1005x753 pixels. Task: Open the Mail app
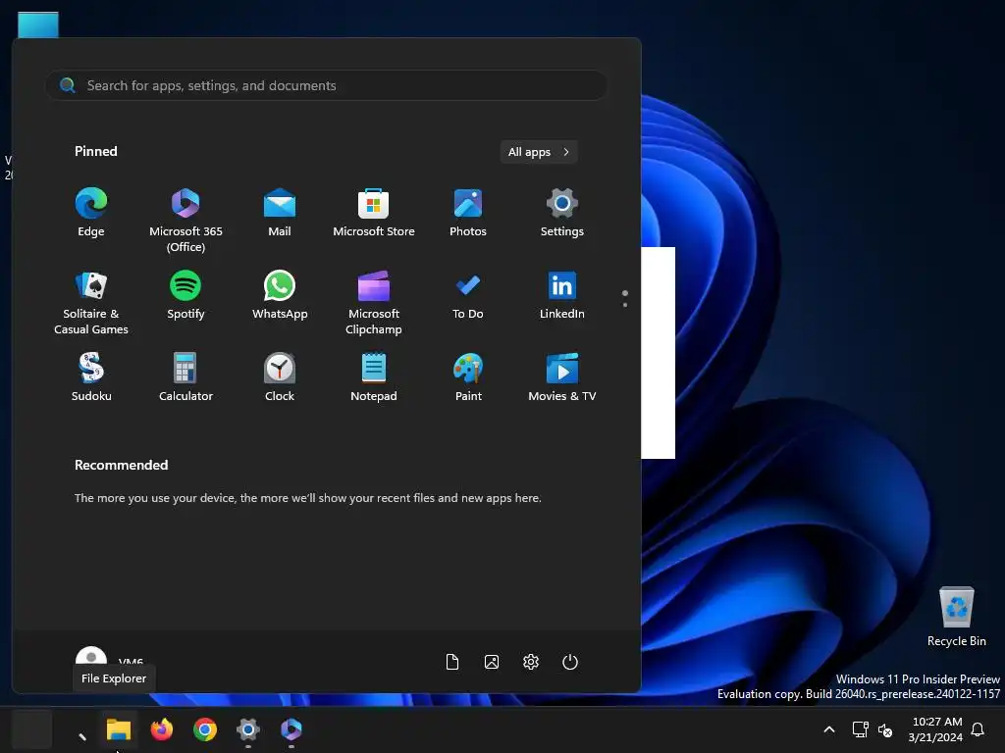coord(280,213)
